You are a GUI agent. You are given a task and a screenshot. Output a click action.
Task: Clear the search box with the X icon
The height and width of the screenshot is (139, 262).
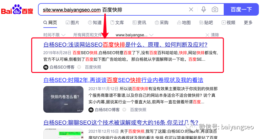pos(191,10)
